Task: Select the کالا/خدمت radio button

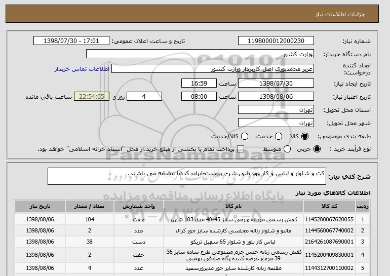Action: tap(245, 136)
